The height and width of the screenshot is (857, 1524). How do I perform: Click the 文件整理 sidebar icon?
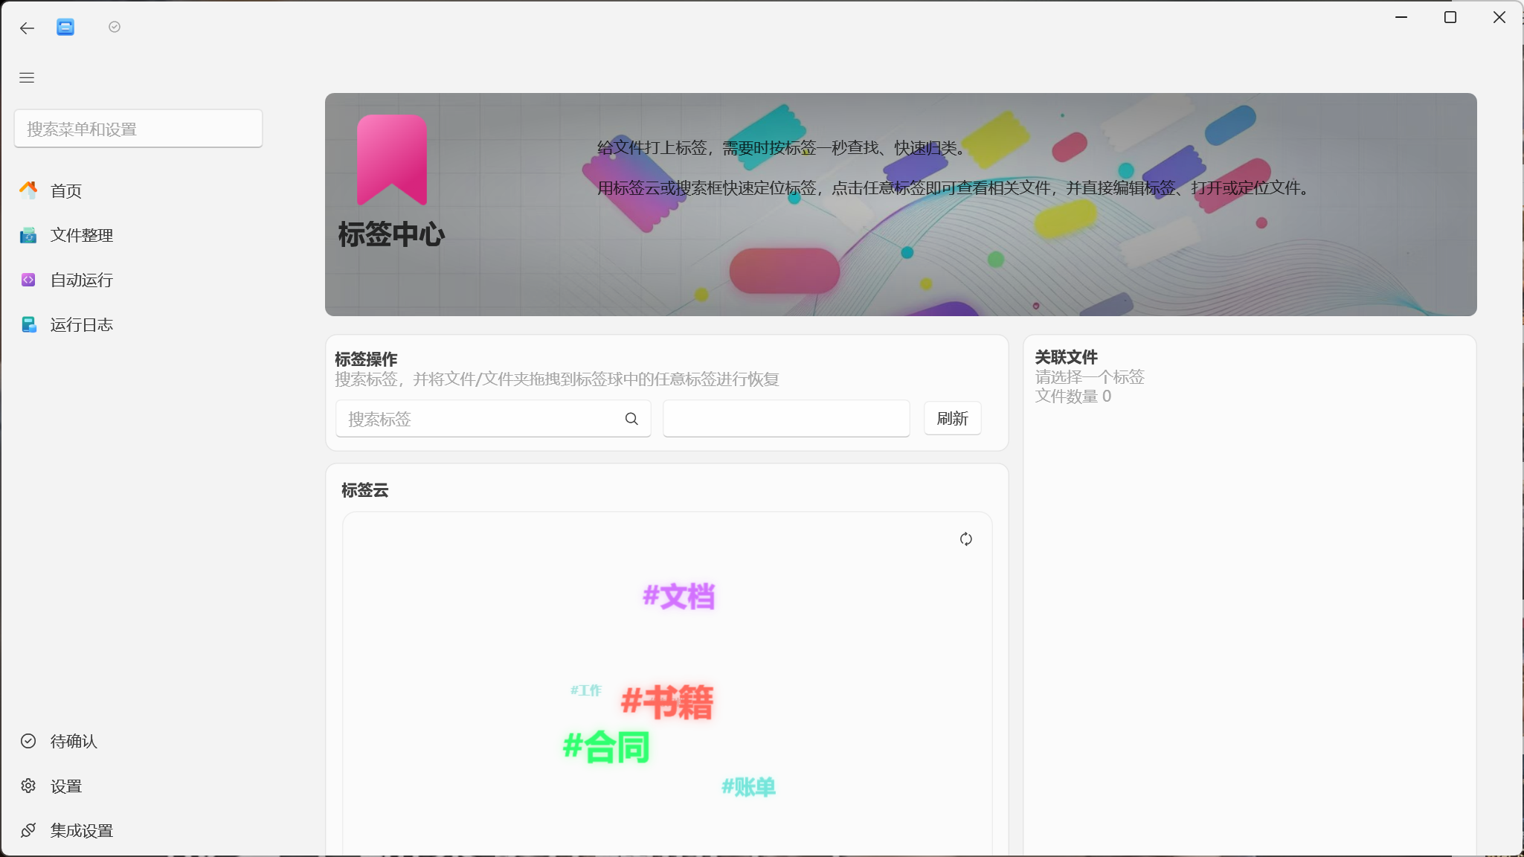pos(28,235)
